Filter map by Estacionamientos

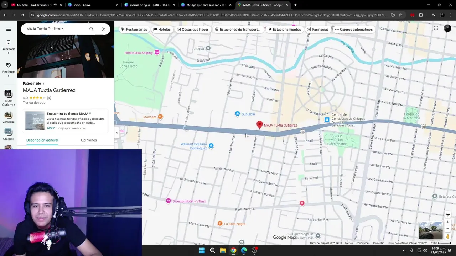284,30
